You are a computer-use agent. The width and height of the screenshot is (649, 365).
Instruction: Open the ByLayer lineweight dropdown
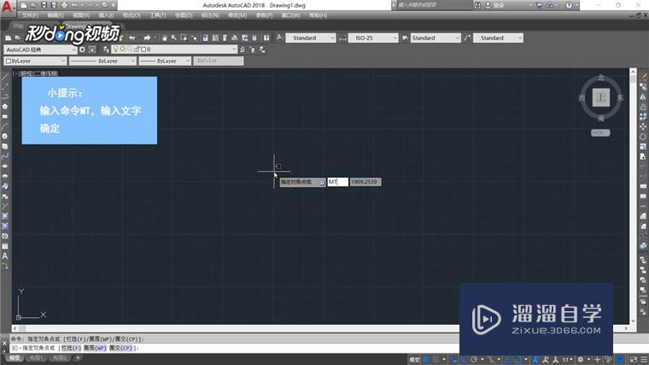click(165, 61)
